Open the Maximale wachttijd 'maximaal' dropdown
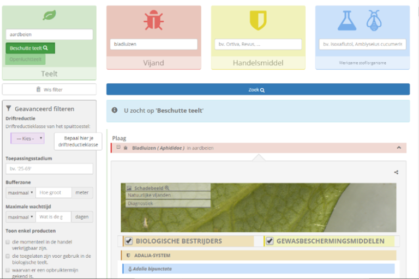The height and width of the screenshot is (279, 419). coord(21,217)
